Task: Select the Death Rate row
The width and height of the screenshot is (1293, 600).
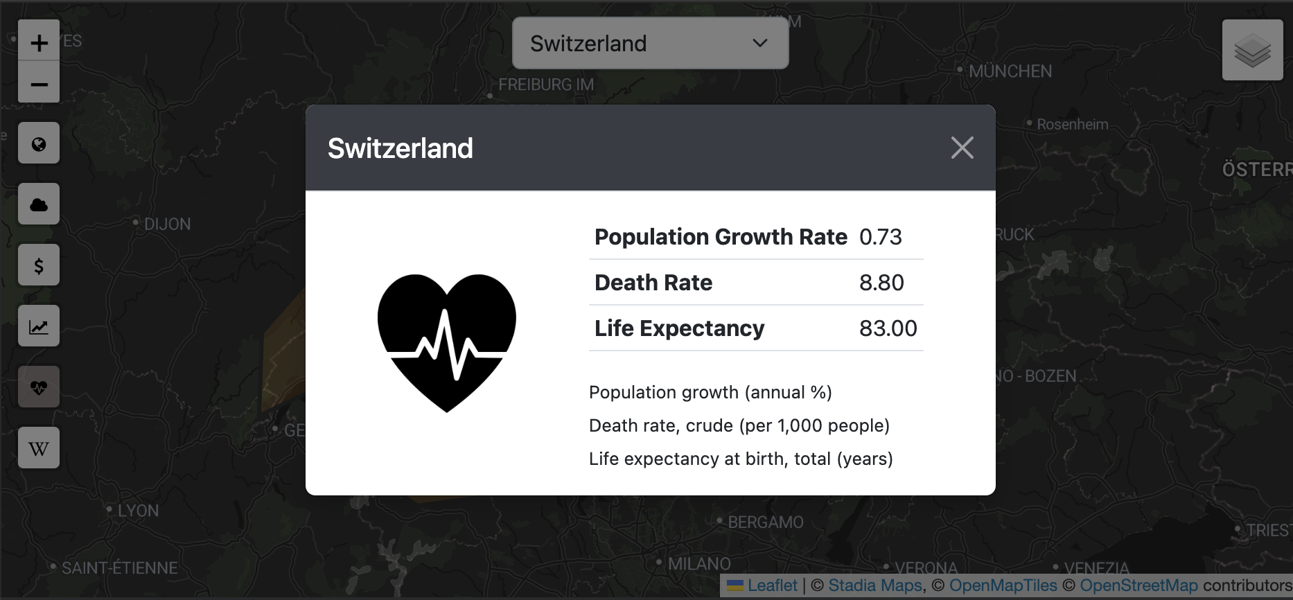Action: 755,283
